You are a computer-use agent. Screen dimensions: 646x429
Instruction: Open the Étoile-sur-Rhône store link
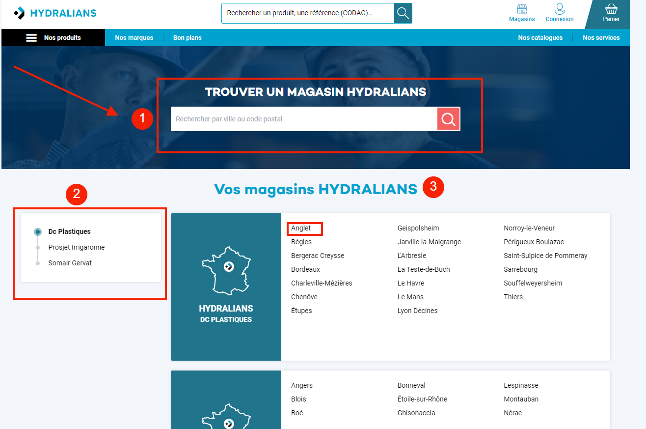pos(422,399)
